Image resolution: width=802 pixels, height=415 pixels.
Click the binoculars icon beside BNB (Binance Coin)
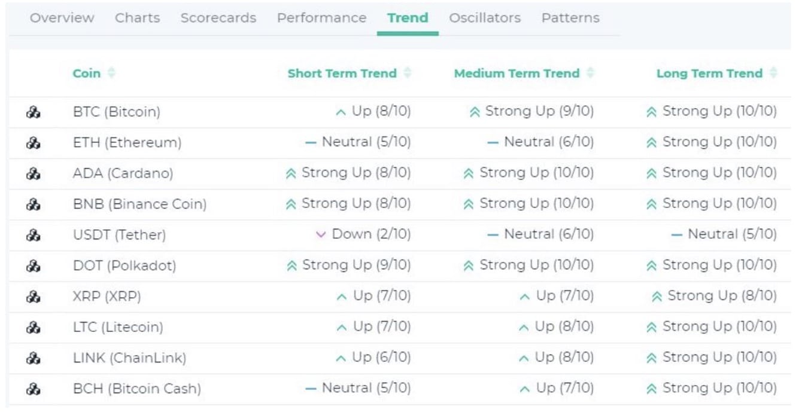(34, 205)
